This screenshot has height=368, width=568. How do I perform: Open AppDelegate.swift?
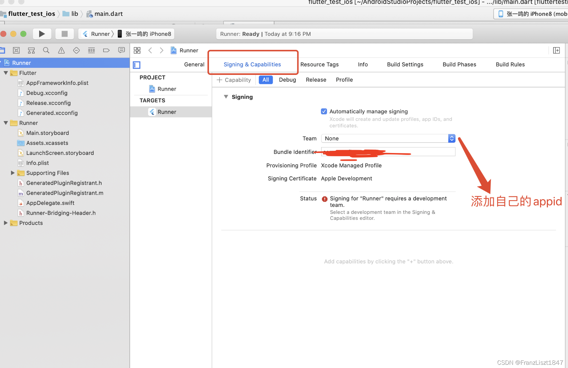[x=50, y=203]
